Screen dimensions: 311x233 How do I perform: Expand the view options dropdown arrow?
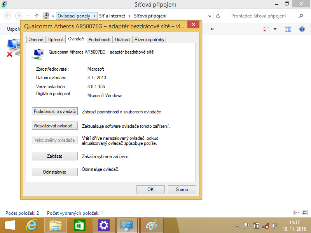[x=275, y=29]
